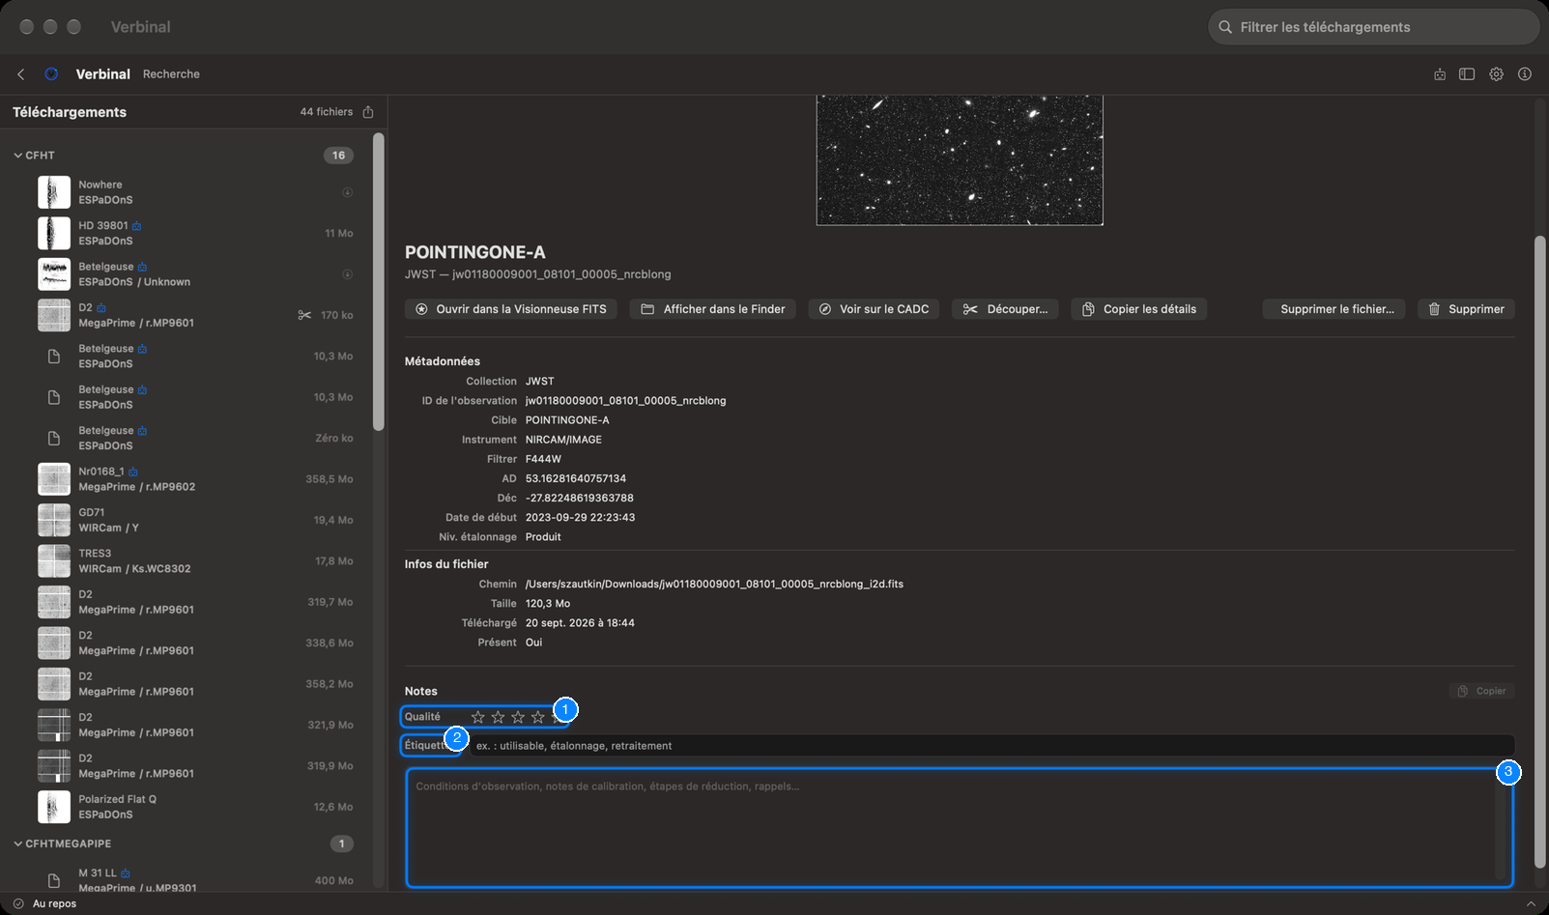Click the Découper... button
Image resolution: width=1549 pixels, height=915 pixels.
(1005, 309)
